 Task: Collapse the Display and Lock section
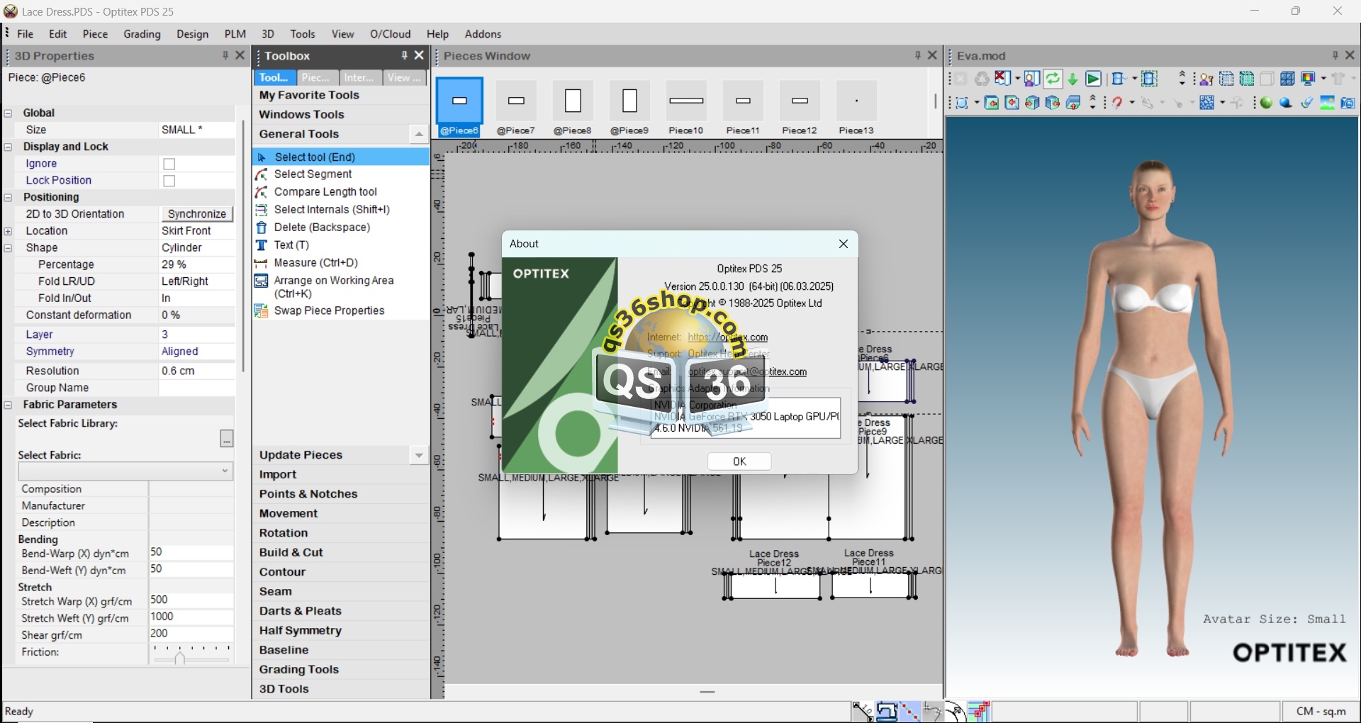(x=9, y=147)
